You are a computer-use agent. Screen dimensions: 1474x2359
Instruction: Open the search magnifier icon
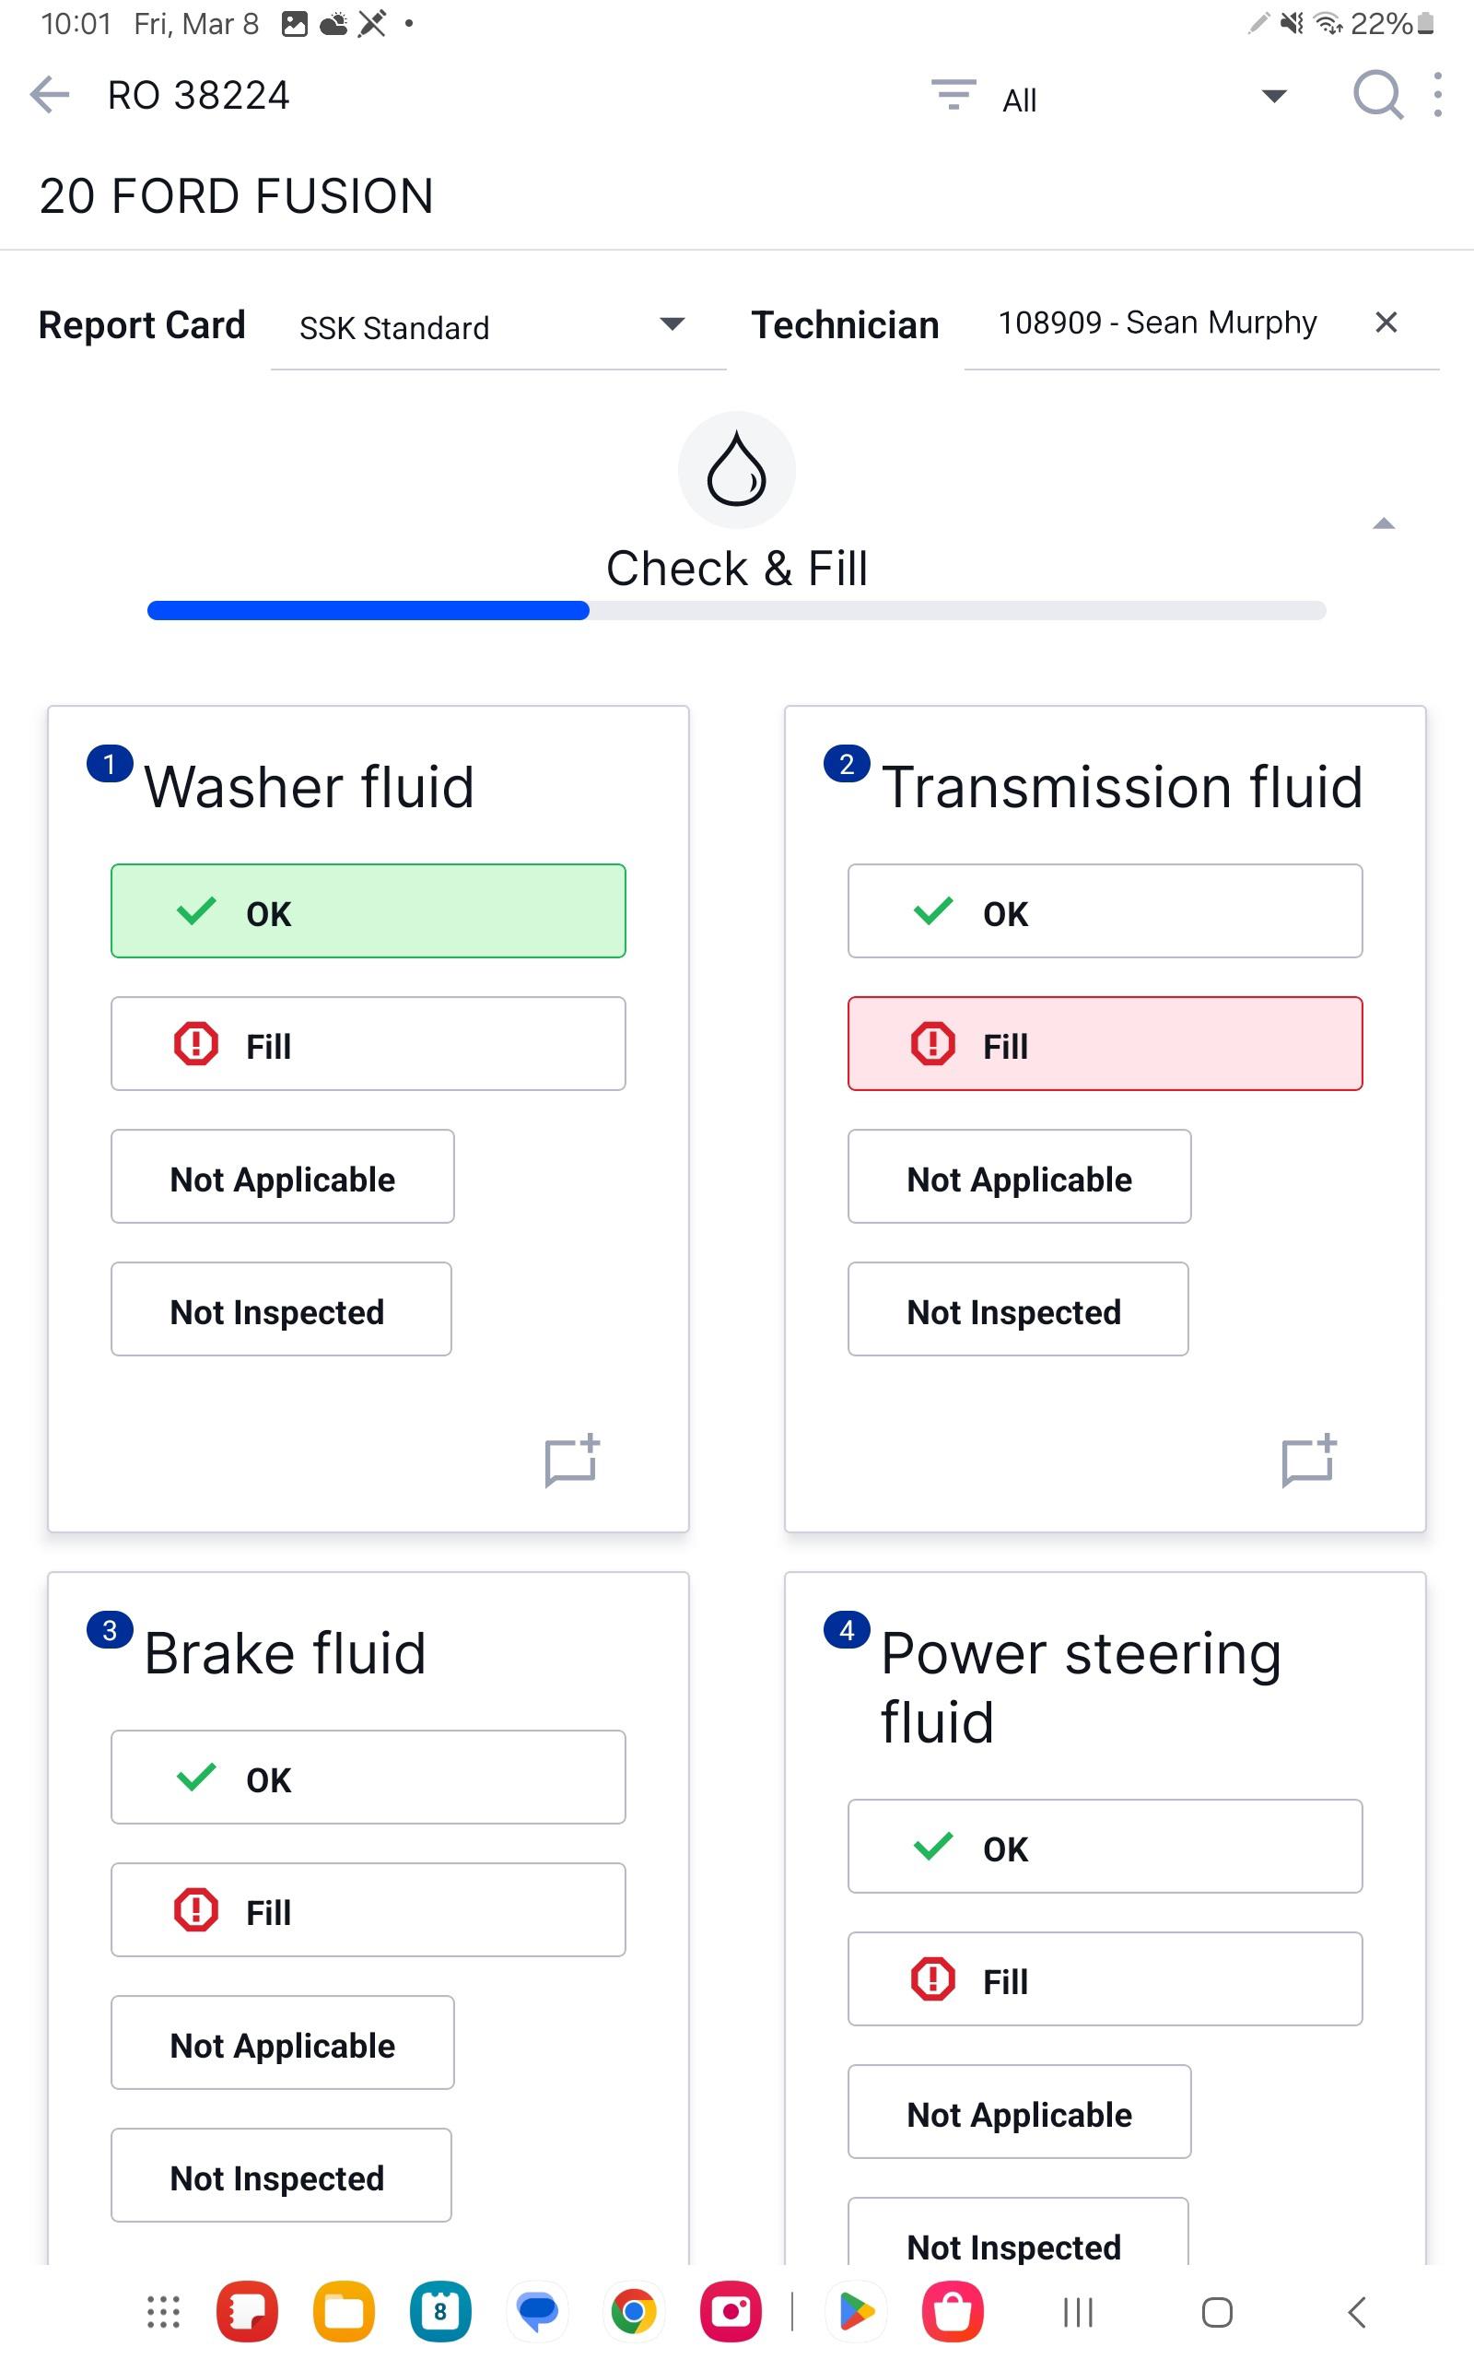pos(1377,96)
